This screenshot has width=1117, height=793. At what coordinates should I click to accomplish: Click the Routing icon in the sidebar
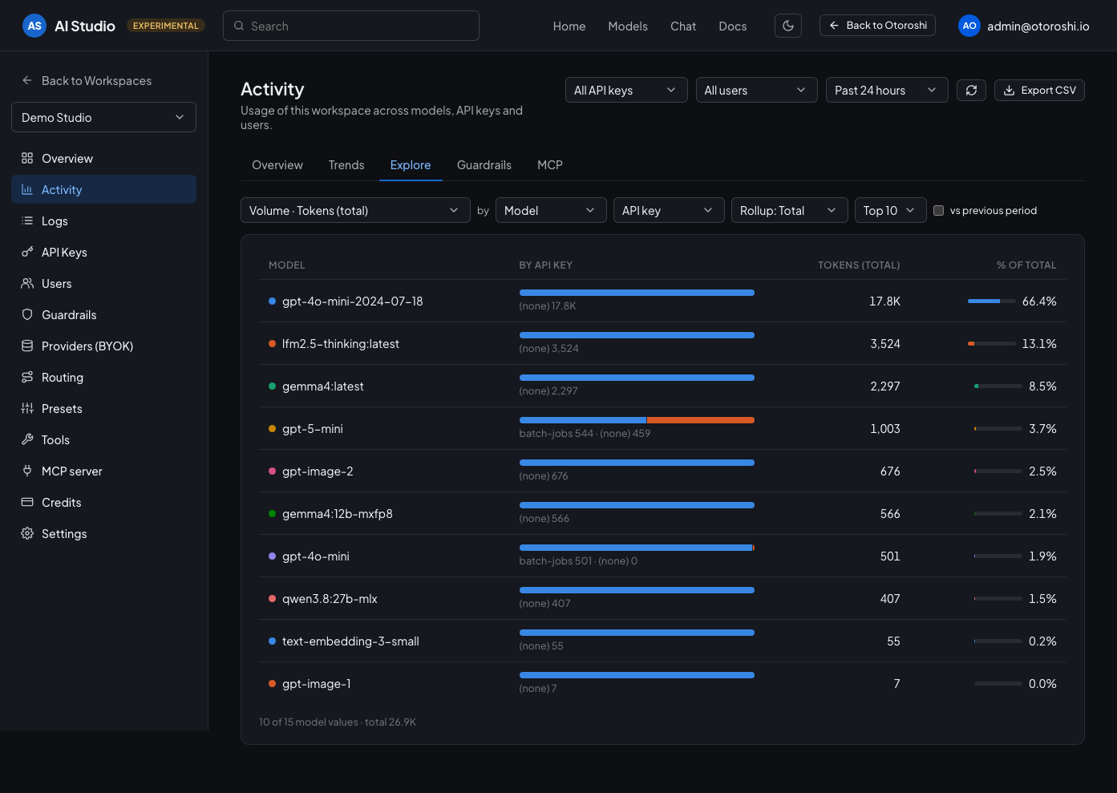click(x=27, y=377)
